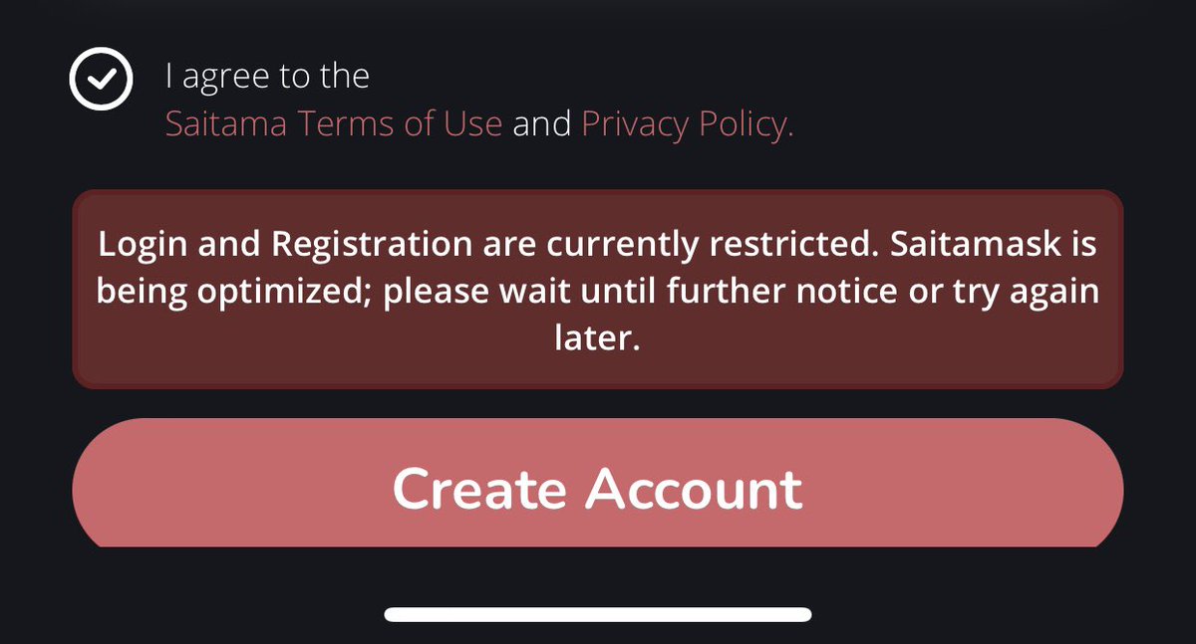
Task: Tap the Create Account button
Action: point(598,484)
